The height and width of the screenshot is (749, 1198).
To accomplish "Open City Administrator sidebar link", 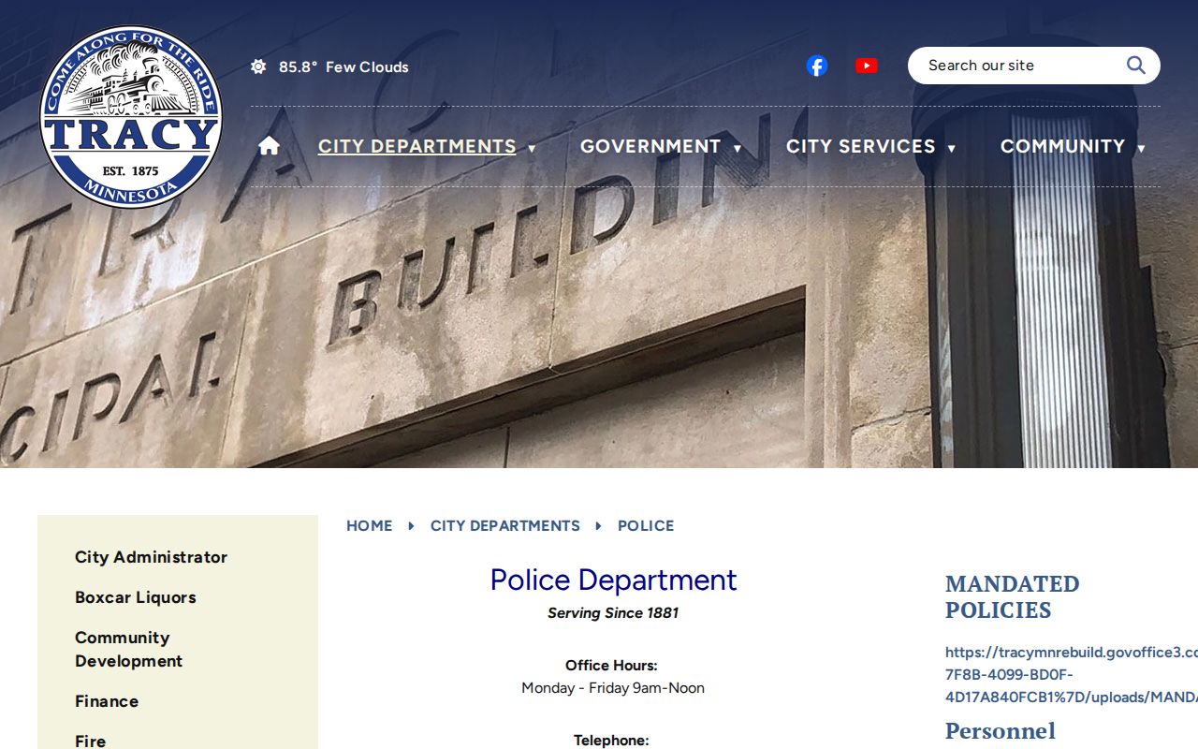I will pyautogui.click(x=152, y=557).
